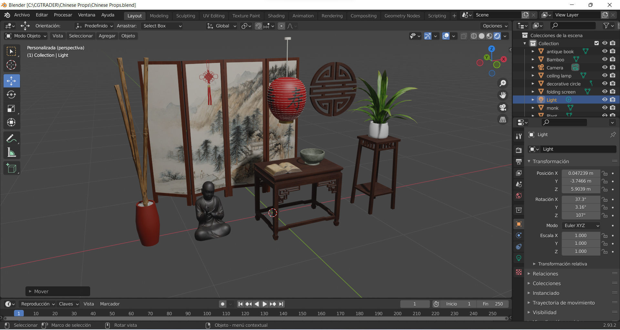The width and height of the screenshot is (620, 330).
Task: Disable monk object in renders
Action: pyautogui.click(x=613, y=108)
